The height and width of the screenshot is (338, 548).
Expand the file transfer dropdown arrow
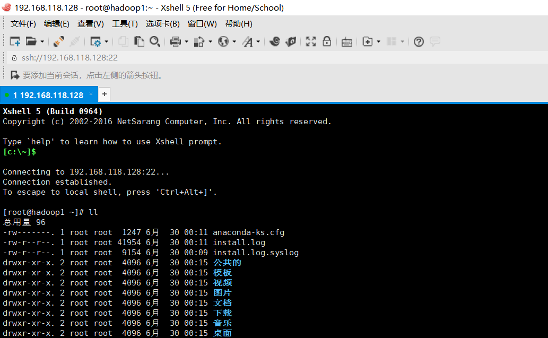[x=211, y=41]
